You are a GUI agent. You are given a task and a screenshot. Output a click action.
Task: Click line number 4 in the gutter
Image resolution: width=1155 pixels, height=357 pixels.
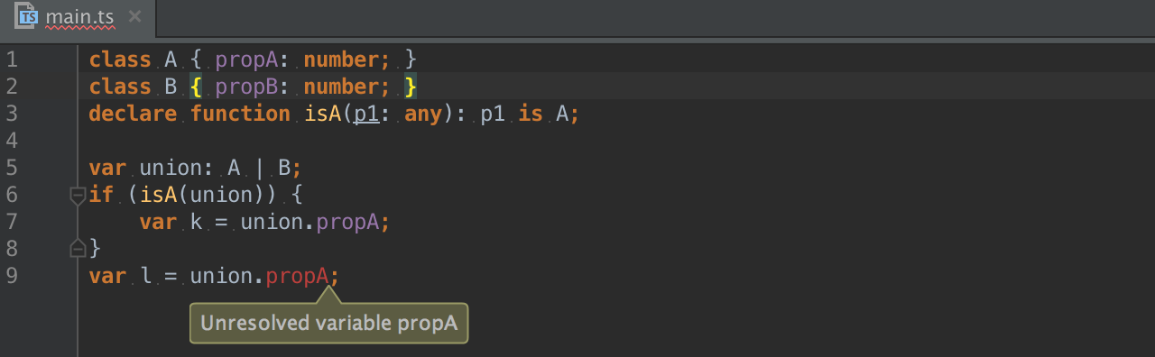pyautogui.click(x=12, y=141)
